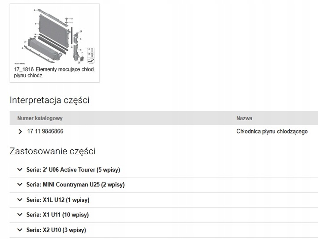Screen dimensions: 318x239
Task: Collapse chevron beside 2' U06 Active Tourer
Action: coord(19,170)
